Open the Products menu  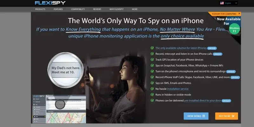40,9
